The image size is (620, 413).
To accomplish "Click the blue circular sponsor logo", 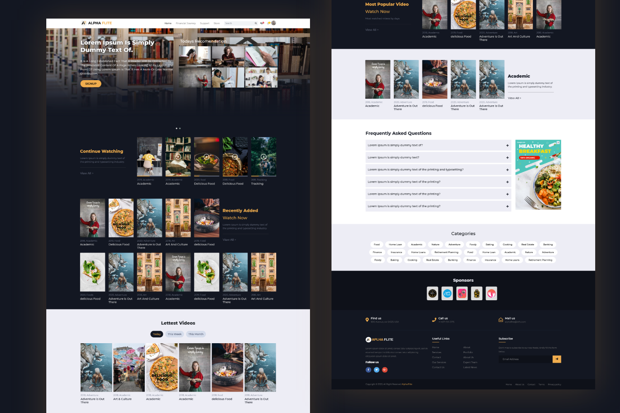I will pyautogui.click(x=447, y=294).
